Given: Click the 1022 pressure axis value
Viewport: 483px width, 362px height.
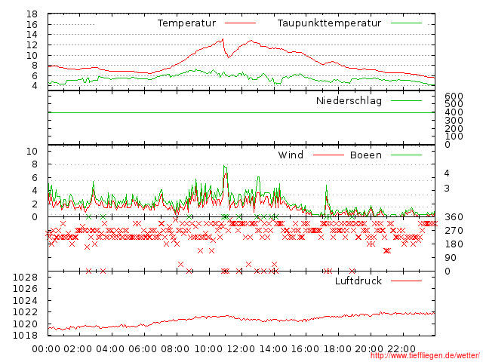Looking at the screenshot, I should (25, 312).
